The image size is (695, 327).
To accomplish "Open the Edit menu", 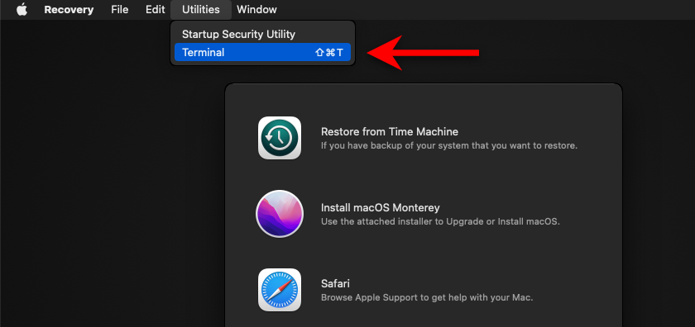I will pyautogui.click(x=156, y=9).
